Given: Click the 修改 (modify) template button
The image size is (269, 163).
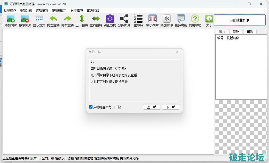Looking at the screenshot, I should (x=236, y=32).
